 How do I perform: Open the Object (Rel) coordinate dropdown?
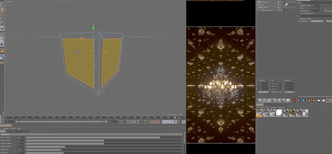point(264,92)
